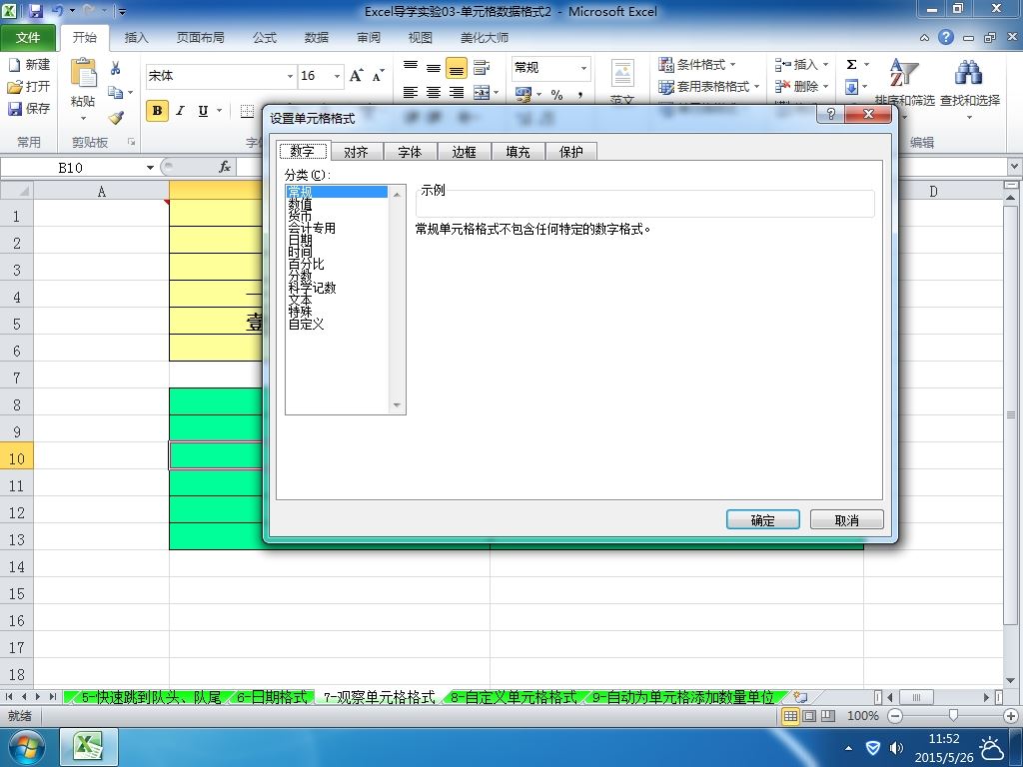The image size is (1023, 767).
Task: Switch to the 对齐 tab in dialog
Action: (x=356, y=152)
